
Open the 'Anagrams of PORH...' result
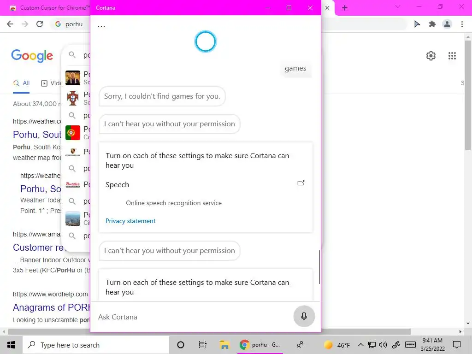click(52, 307)
